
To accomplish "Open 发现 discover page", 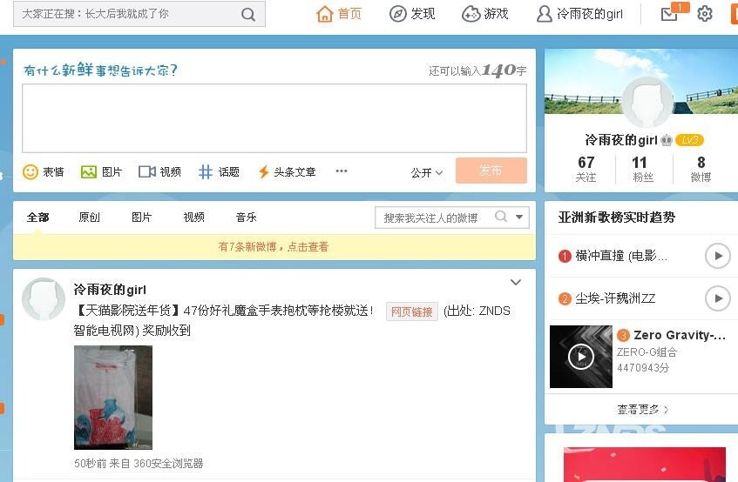I will point(412,14).
